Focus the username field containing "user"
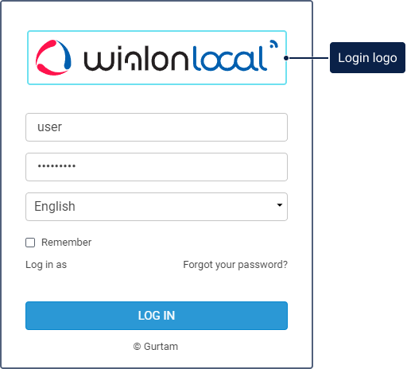The height and width of the screenshot is (369, 407). [157, 127]
